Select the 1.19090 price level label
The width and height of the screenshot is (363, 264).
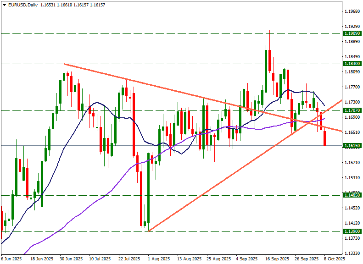coord(352,33)
